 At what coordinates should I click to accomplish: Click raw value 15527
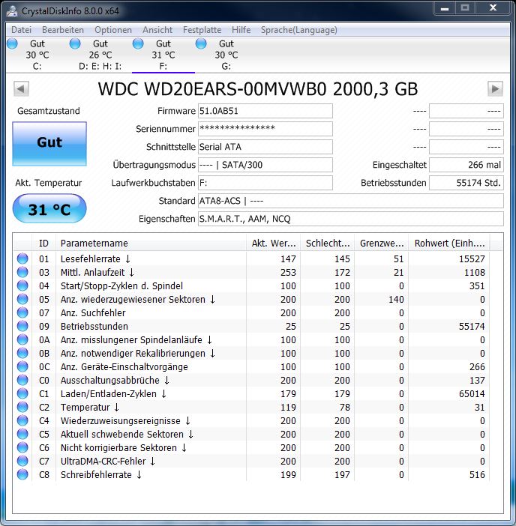(x=472, y=259)
